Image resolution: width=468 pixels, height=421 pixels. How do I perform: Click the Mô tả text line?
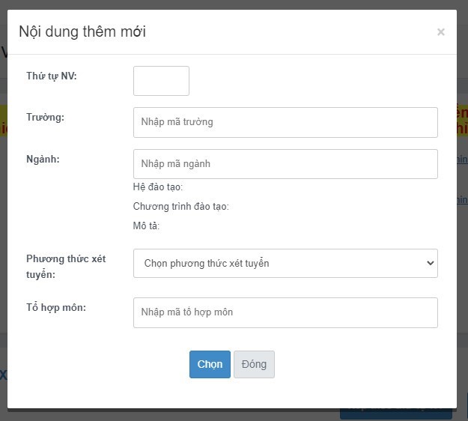point(147,226)
